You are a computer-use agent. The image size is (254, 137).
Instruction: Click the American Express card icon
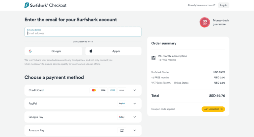pos(112,90)
